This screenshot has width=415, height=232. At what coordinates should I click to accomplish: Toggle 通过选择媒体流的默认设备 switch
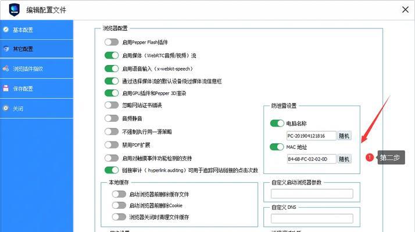[112, 81]
